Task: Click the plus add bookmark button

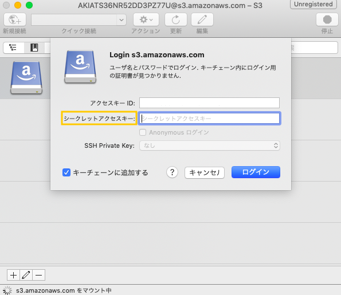Action: [x=14, y=275]
